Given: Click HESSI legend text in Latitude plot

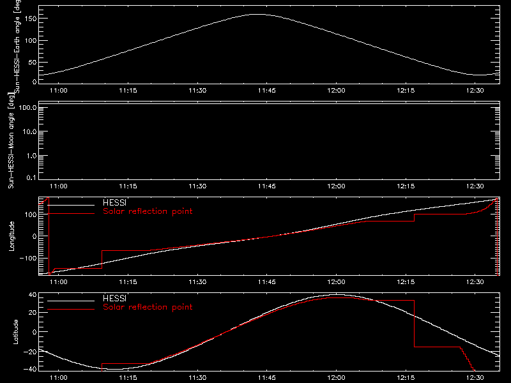Looking at the screenshot, I should pyautogui.click(x=114, y=298).
